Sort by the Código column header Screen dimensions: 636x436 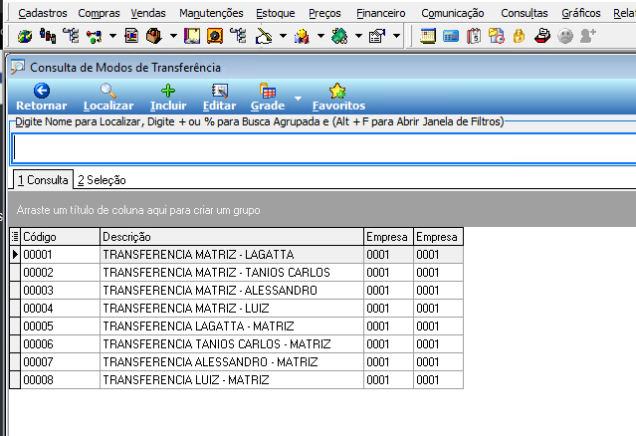point(60,237)
